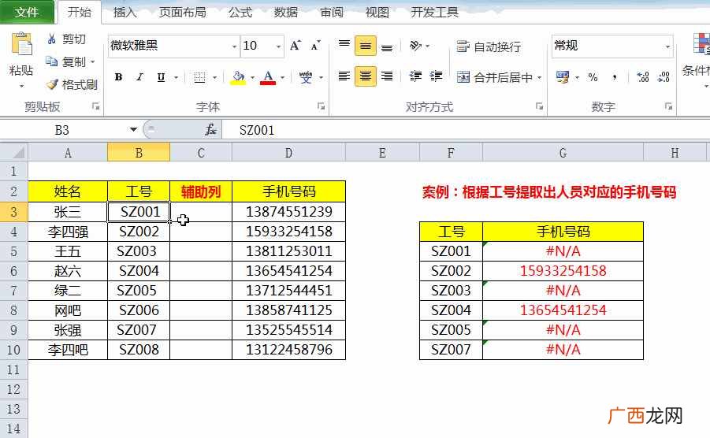Switch to 数据 Data tab

(x=286, y=13)
